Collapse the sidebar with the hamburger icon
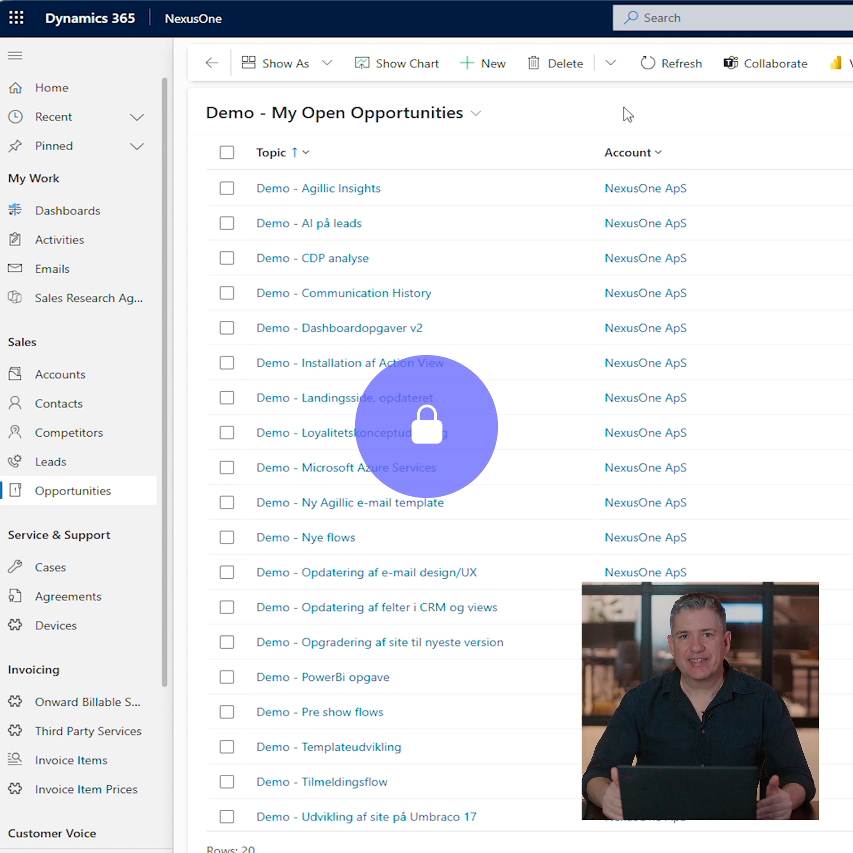This screenshot has height=853, width=853. click(x=15, y=55)
